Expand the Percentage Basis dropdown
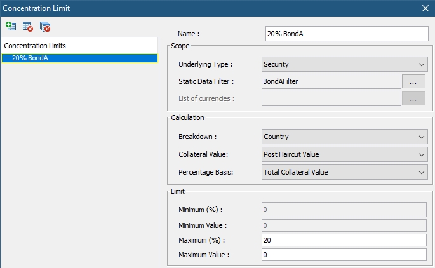This screenshot has width=435, height=268. point(344,172)
